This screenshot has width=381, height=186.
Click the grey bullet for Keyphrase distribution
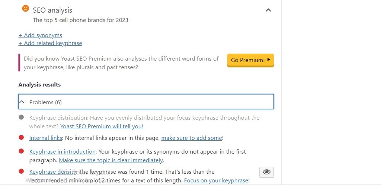[x=21, y=117]
